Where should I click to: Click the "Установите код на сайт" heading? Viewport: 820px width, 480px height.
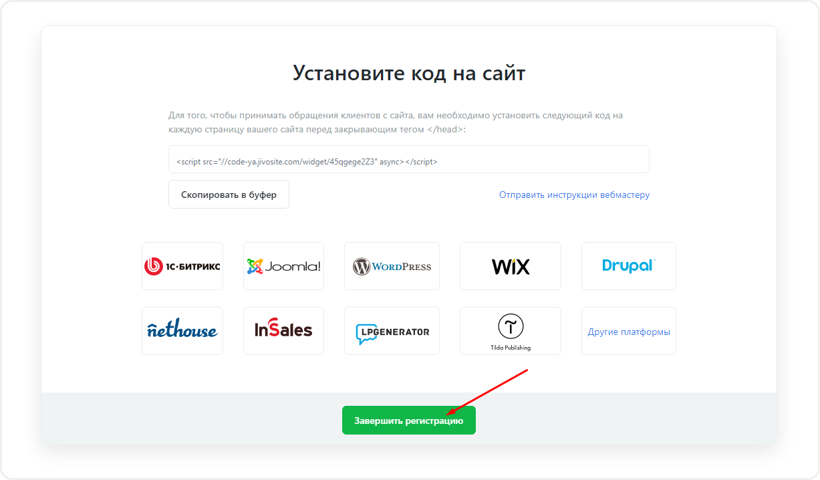pyautogui.click(x=409, y=73)
